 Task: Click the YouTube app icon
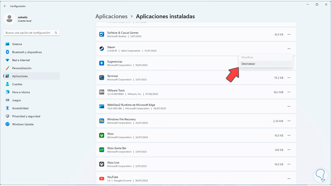click(102, 179)
